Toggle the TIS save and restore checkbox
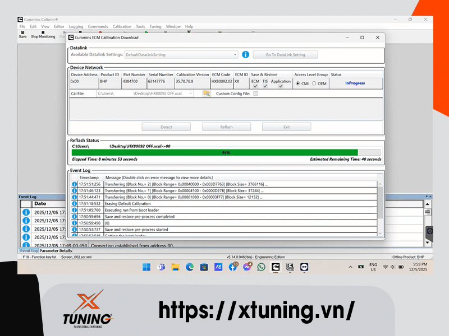449x336 pixels. (x=265, y=86)
